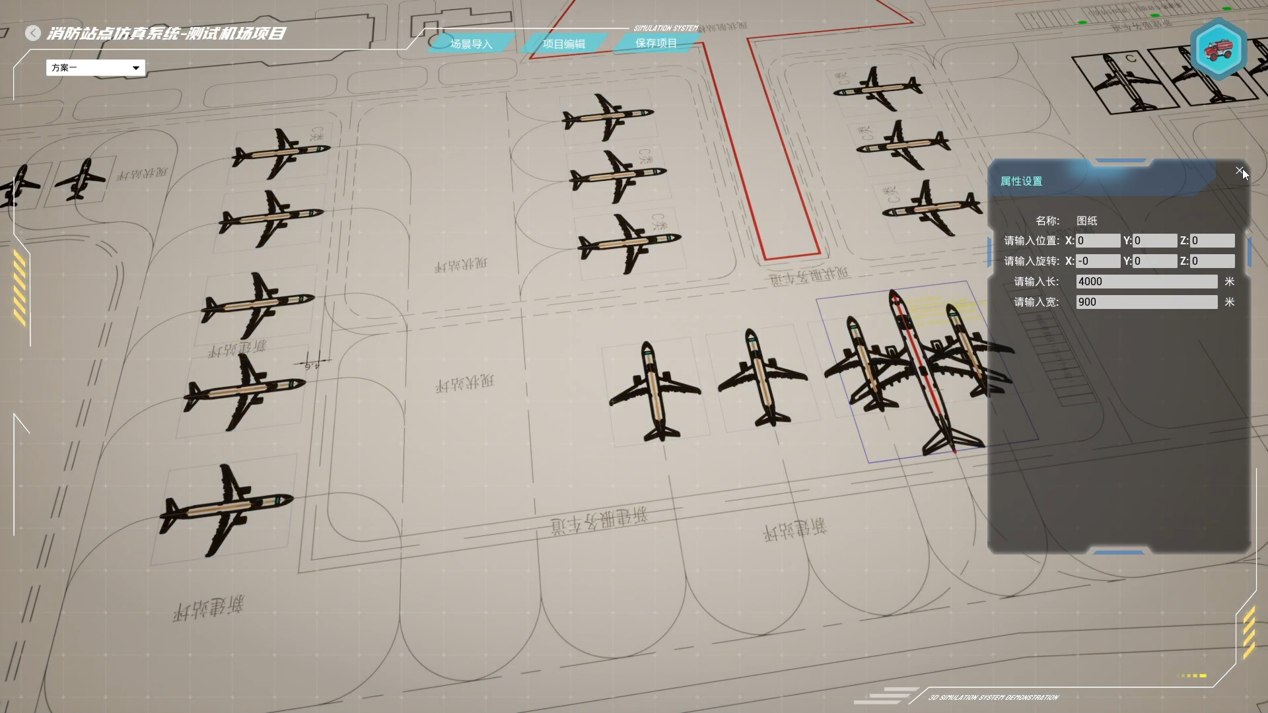The image size is (1268, 713).
Task: Switch to the 项目编辑 tab
Action: tap(563, 44)
